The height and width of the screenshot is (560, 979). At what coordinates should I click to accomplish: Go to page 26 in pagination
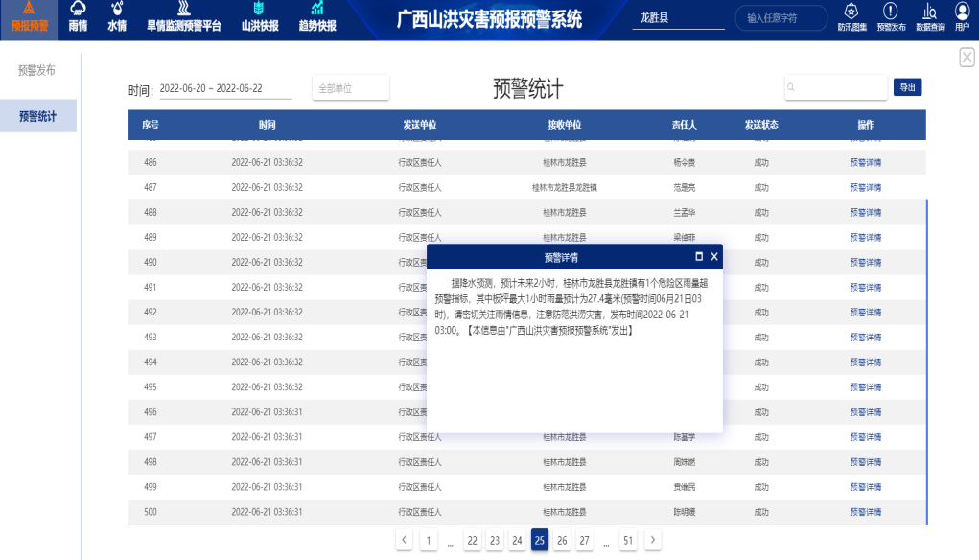click(x=561, y=540)
